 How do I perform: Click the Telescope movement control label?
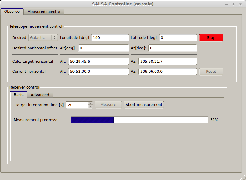36,26
